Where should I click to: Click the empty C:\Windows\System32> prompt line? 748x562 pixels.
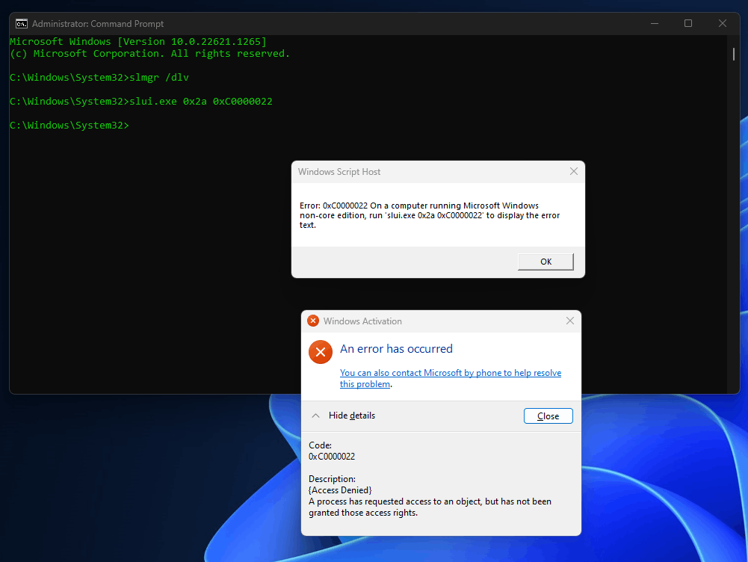tap(69, 125)
